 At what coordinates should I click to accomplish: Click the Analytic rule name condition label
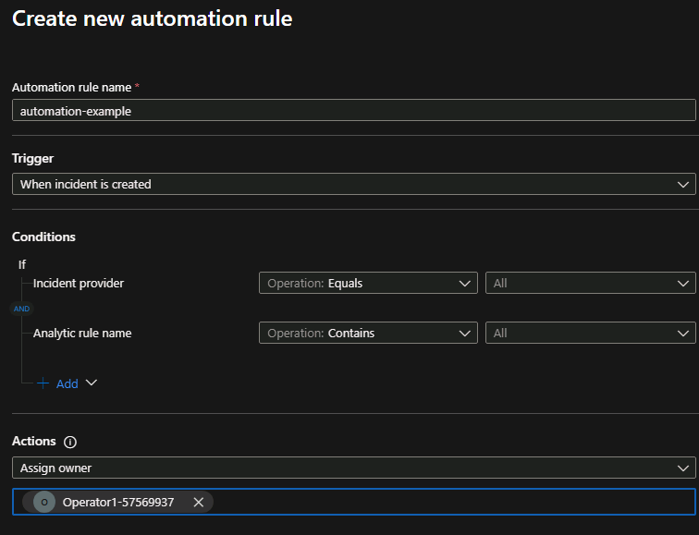[82, 334]
